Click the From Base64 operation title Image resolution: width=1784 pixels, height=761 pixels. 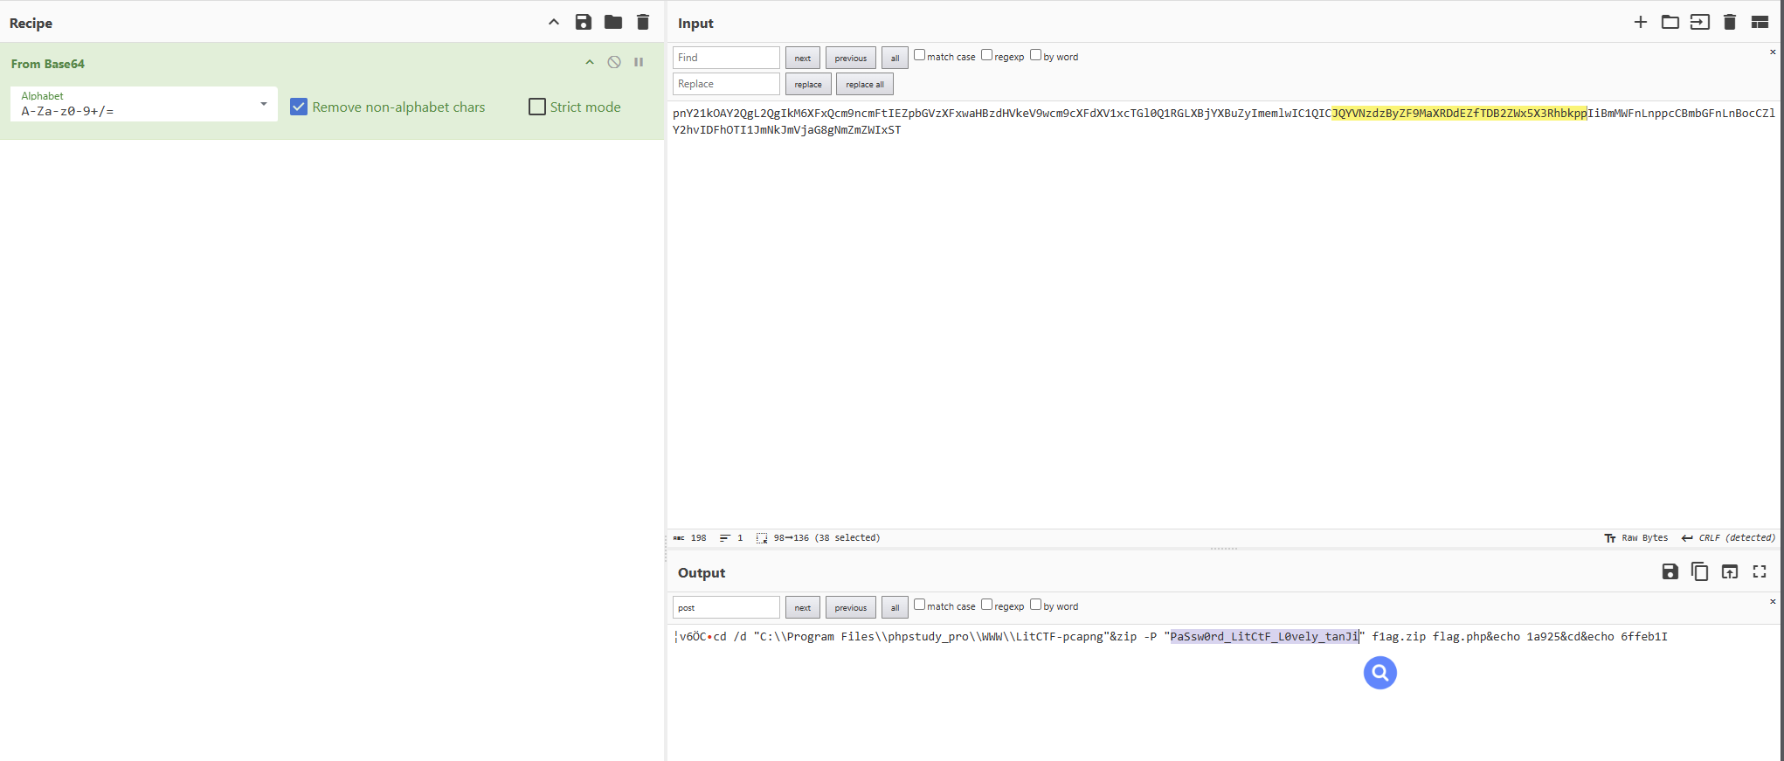click(48, 64)
